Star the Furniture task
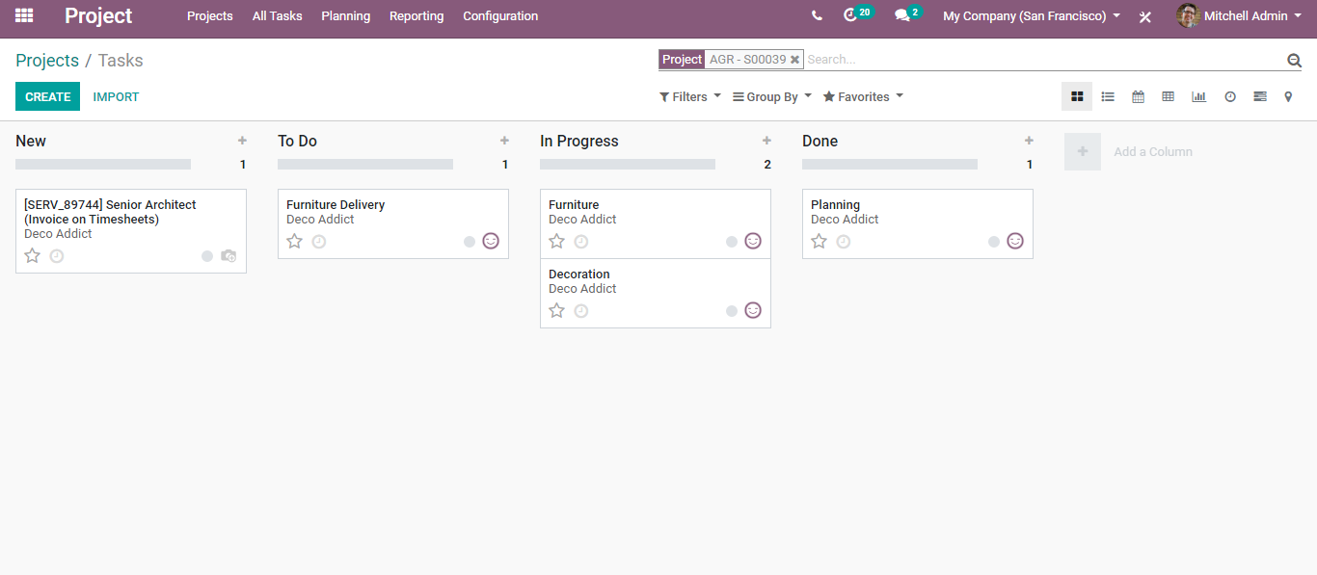Viewport: 1317px width, 575px height. click(557, 241)
